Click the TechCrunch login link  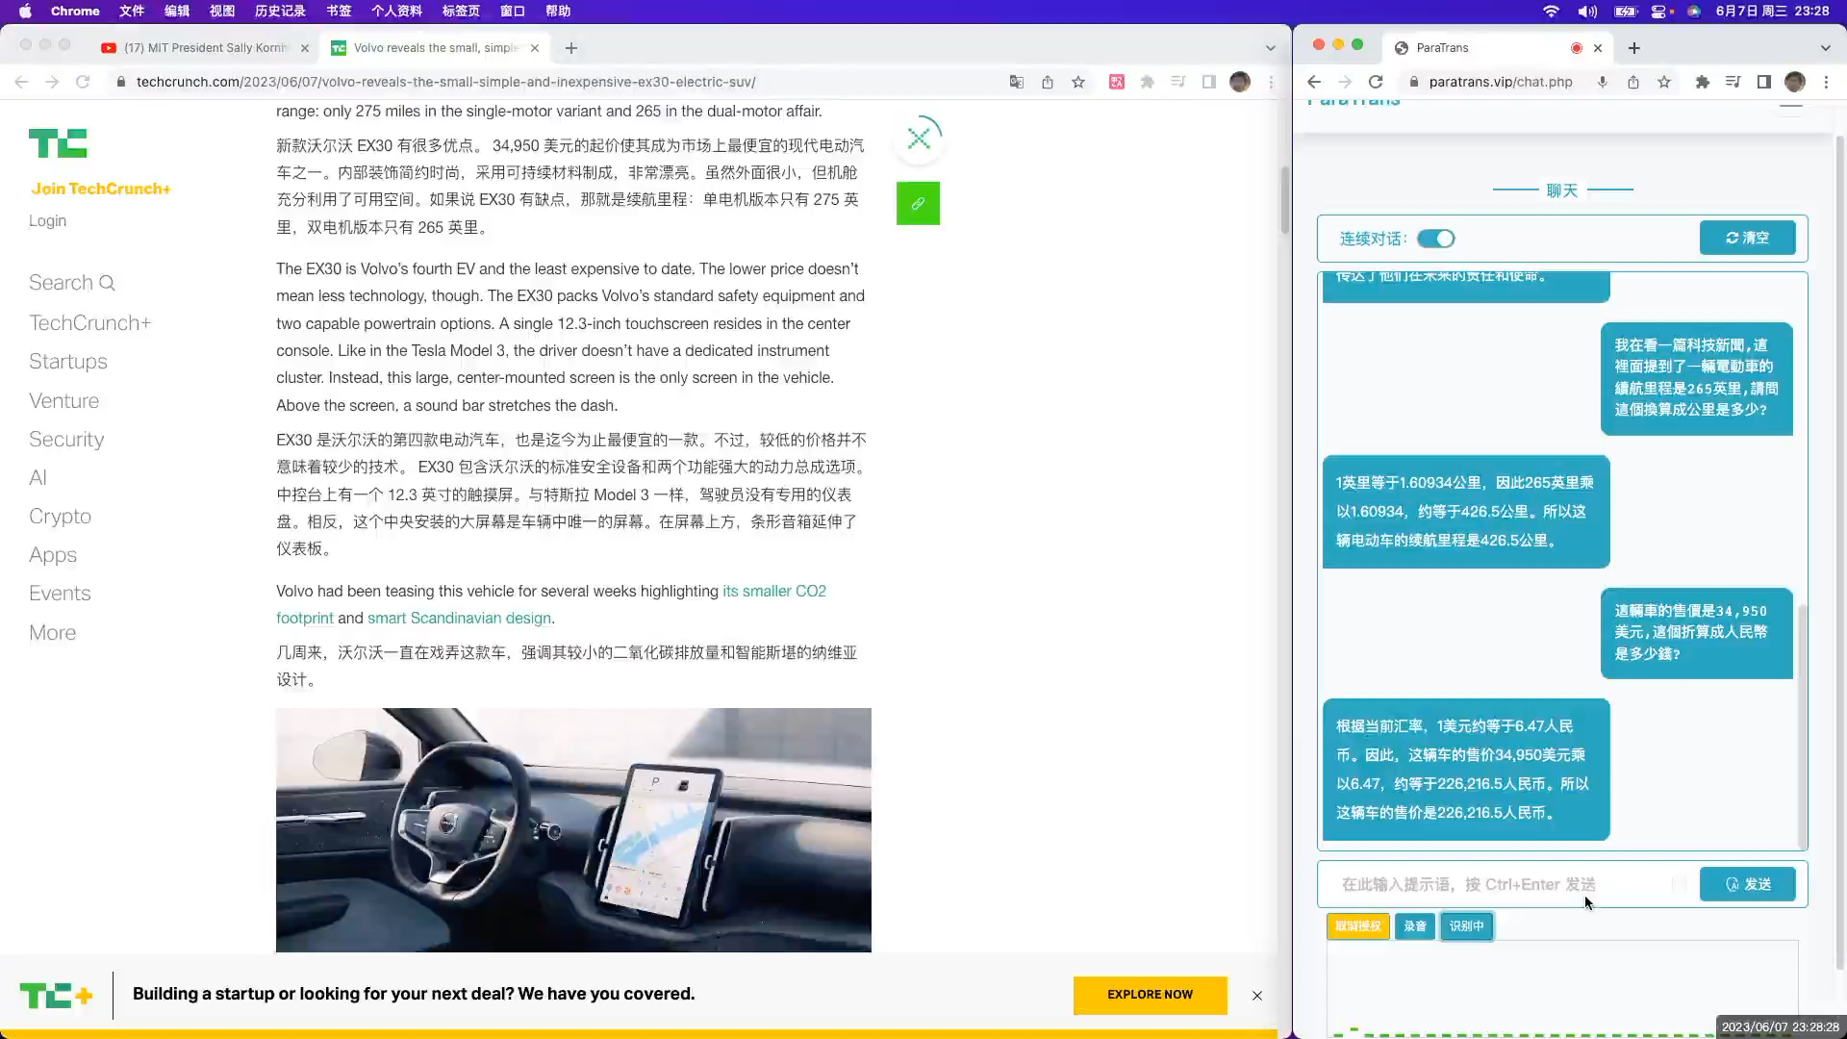pyautogui.click(x=48, y=219)
